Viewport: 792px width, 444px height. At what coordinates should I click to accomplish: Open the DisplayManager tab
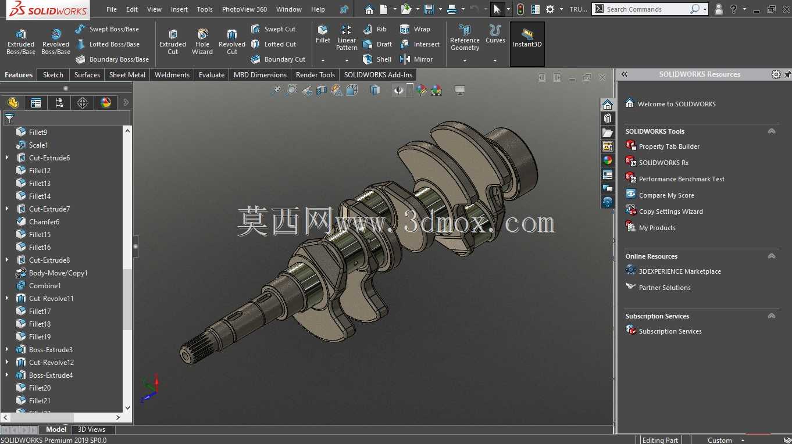click(x=106, y=103)
